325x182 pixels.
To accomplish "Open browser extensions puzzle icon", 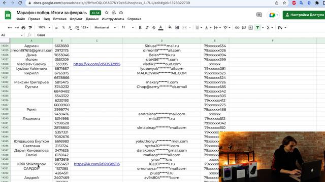I will (x=317, y=3).
